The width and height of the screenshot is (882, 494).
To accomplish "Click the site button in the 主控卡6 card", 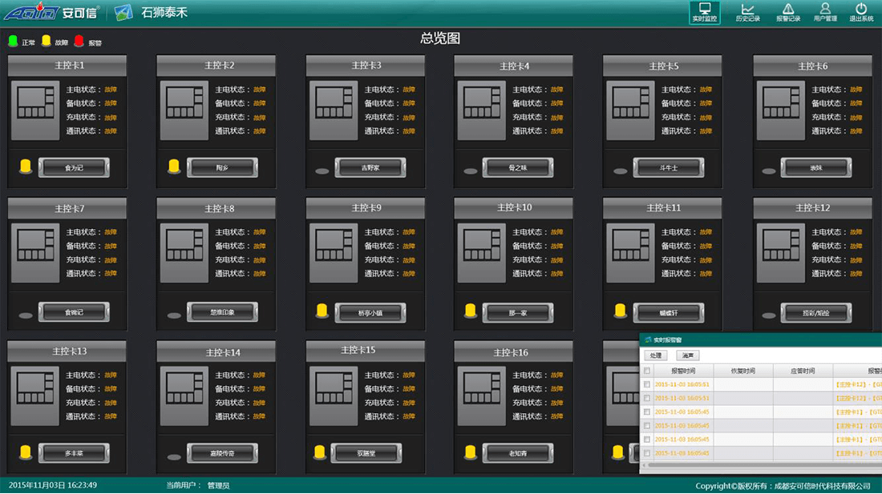I will 815,167.
